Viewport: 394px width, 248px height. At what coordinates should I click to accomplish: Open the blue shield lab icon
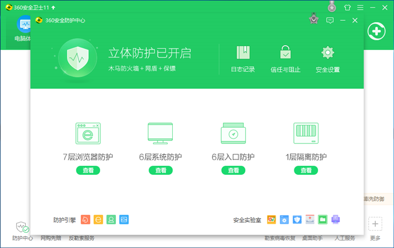point(297,220)
